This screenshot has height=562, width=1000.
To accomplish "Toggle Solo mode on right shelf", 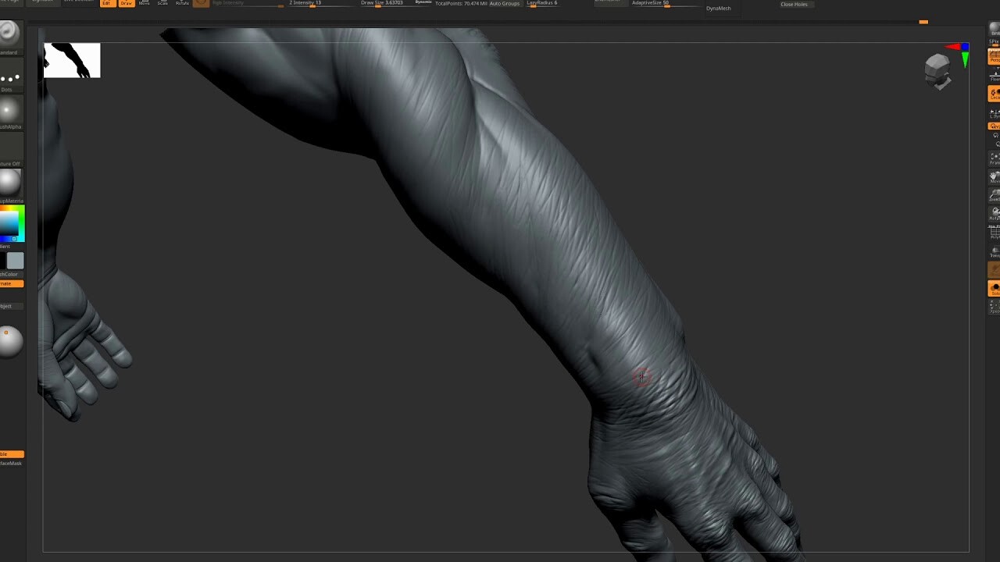I will click(x=994, y=289).
